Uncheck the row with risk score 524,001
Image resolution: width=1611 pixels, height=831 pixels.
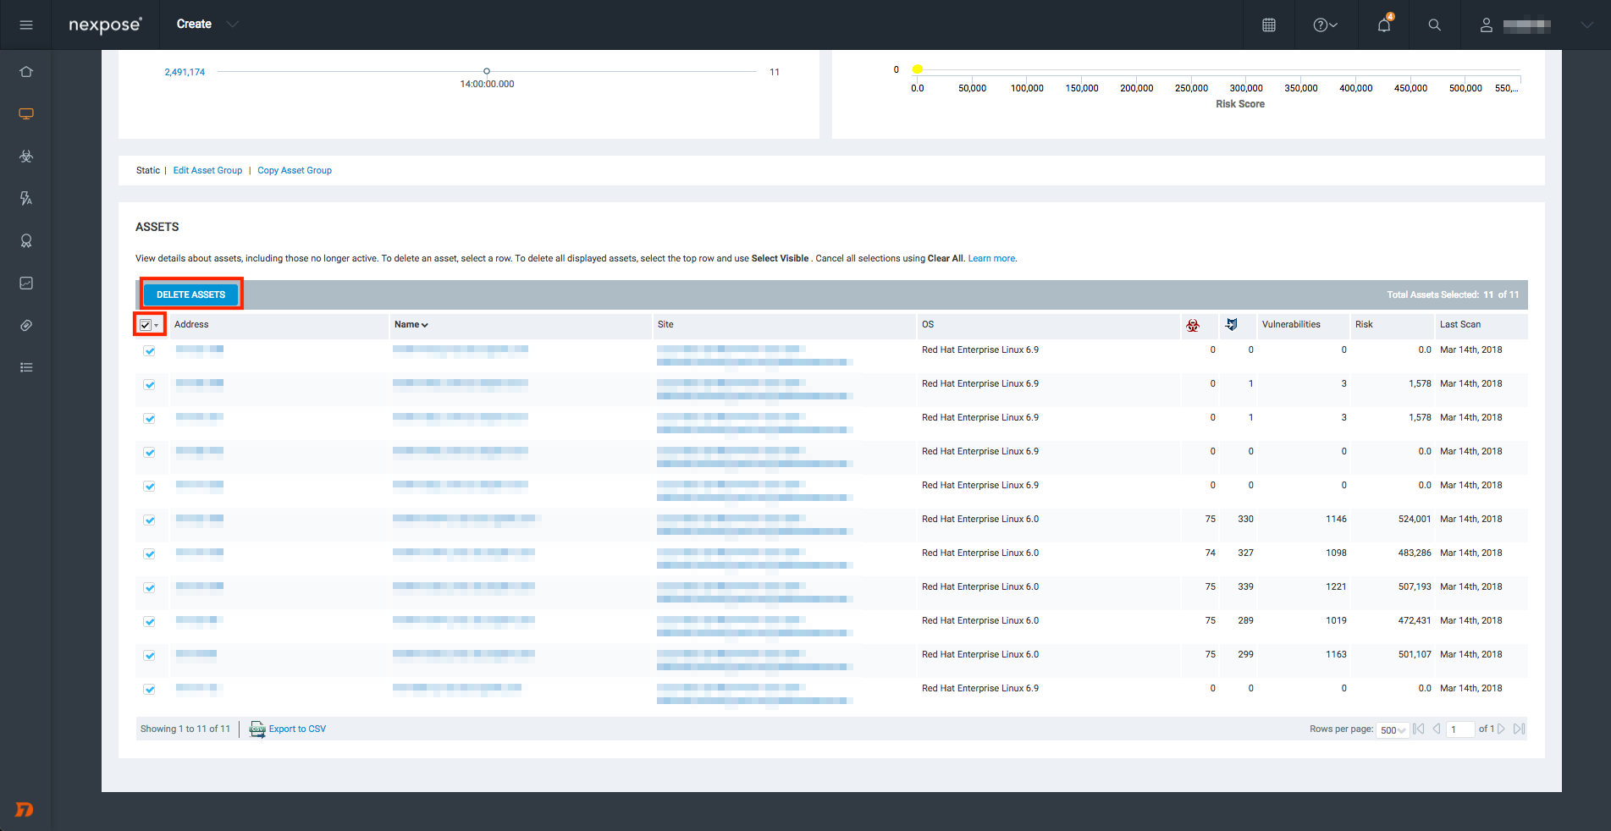coord(149,520)
